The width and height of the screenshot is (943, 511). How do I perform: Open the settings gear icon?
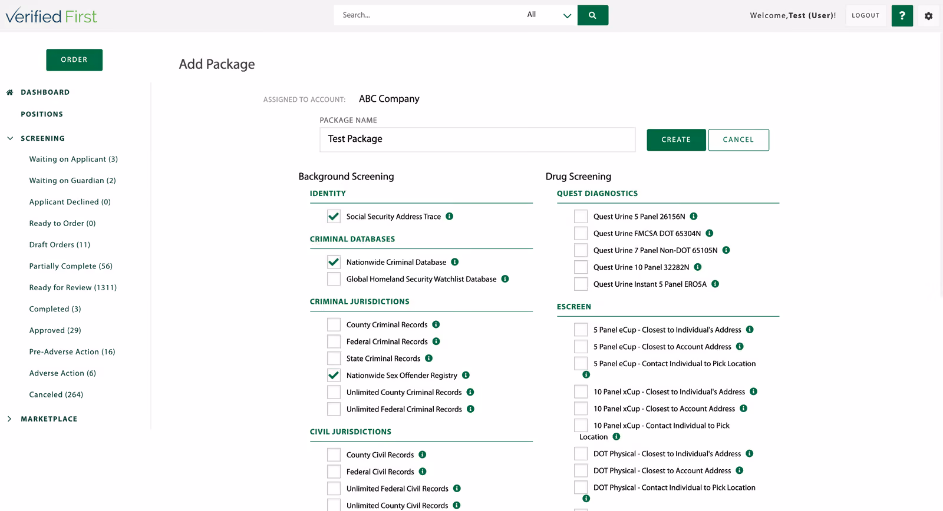point(928,16)
